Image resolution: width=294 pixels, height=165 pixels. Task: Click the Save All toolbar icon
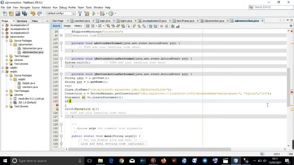[24, 13]
